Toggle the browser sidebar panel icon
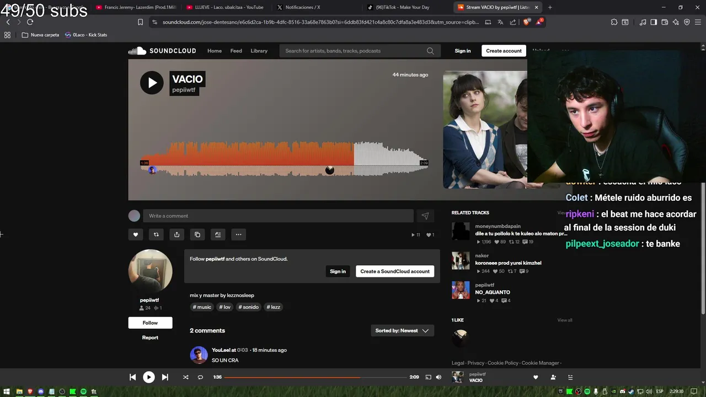This screenshot has width=706, height=397. coord(654,22)
